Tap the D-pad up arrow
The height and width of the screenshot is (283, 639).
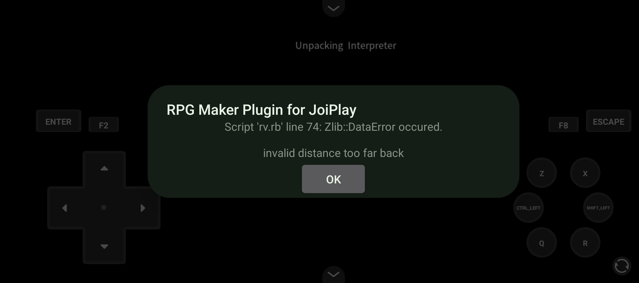[x=104, y=168]
